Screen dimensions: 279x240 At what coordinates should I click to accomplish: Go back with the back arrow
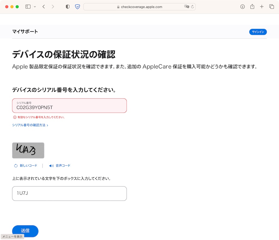44,7
